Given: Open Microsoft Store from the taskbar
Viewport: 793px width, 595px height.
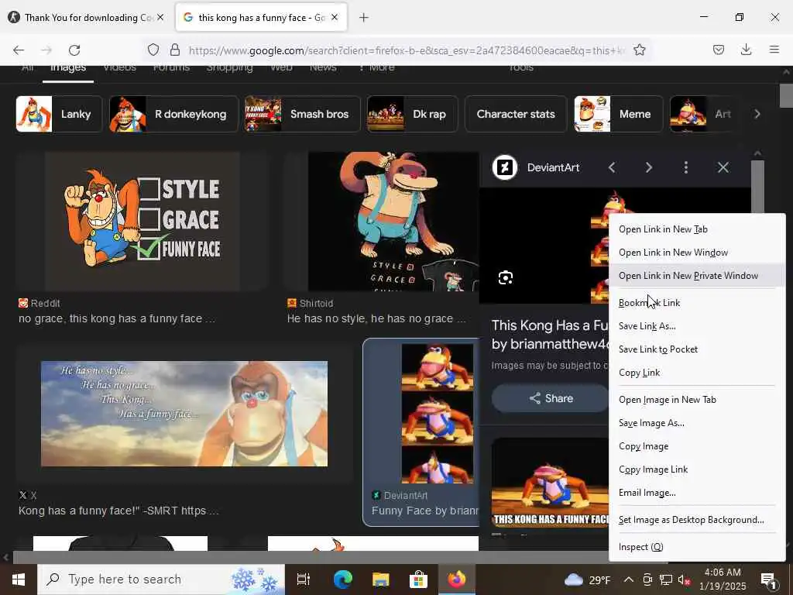Looking at the screenshot, I should [418, 580].
